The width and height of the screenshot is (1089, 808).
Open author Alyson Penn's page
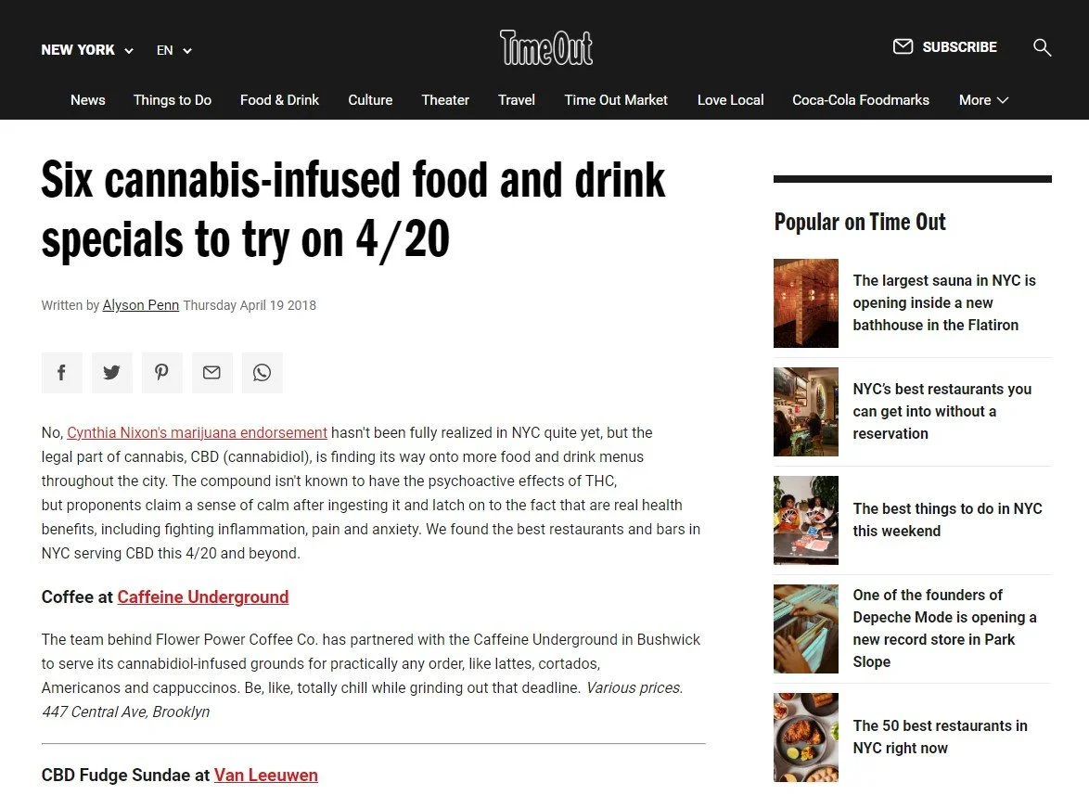[x=141, y=305]
